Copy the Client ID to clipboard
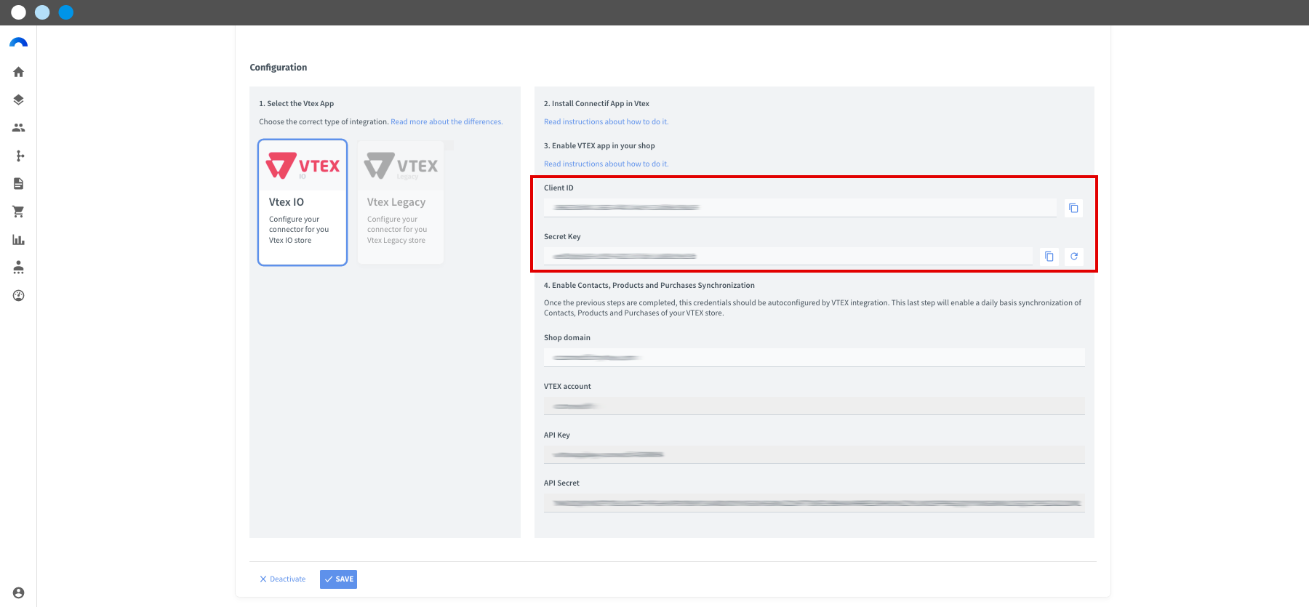The height and width of the screenshot is (607, 1309). [1073, 208]
